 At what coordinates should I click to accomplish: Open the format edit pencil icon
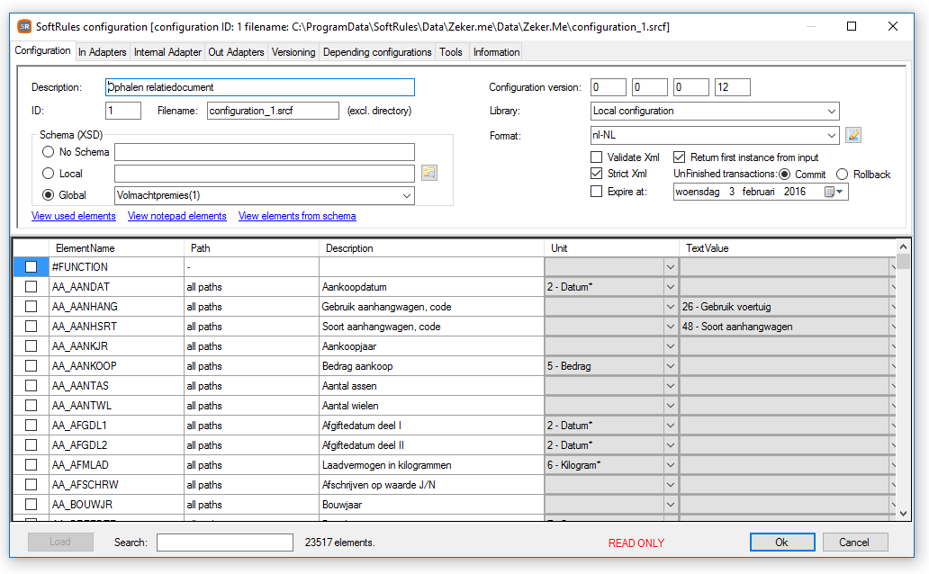853,135
